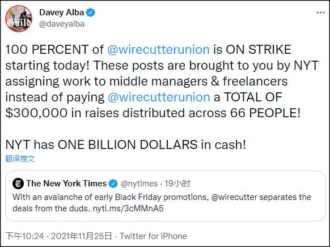Click the Davey Alba display name
The image size is (330, 247).
pyautogui.click(x=62, y=12)
